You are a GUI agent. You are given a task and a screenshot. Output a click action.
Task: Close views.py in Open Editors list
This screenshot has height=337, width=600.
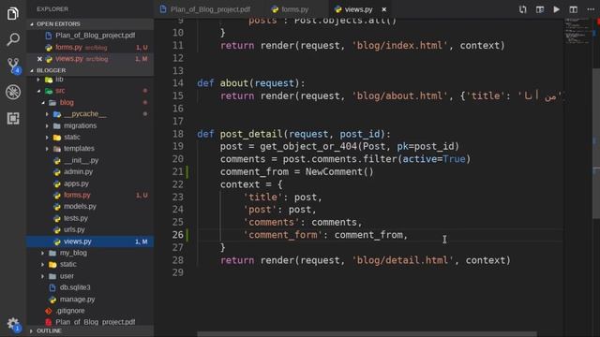39,59
